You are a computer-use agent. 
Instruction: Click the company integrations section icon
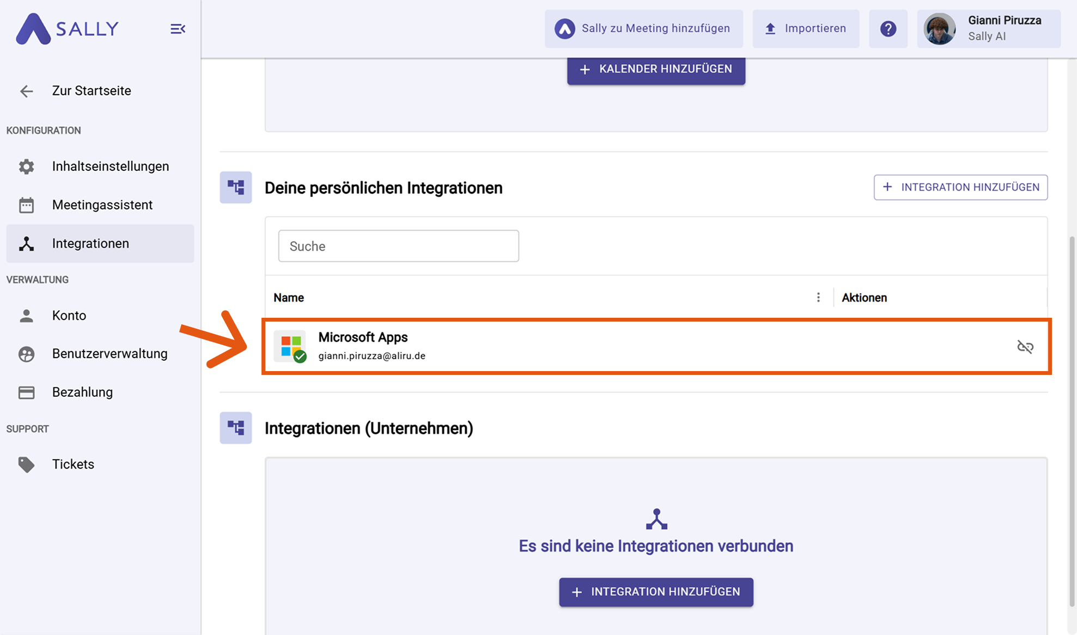(x=236, y=428)
